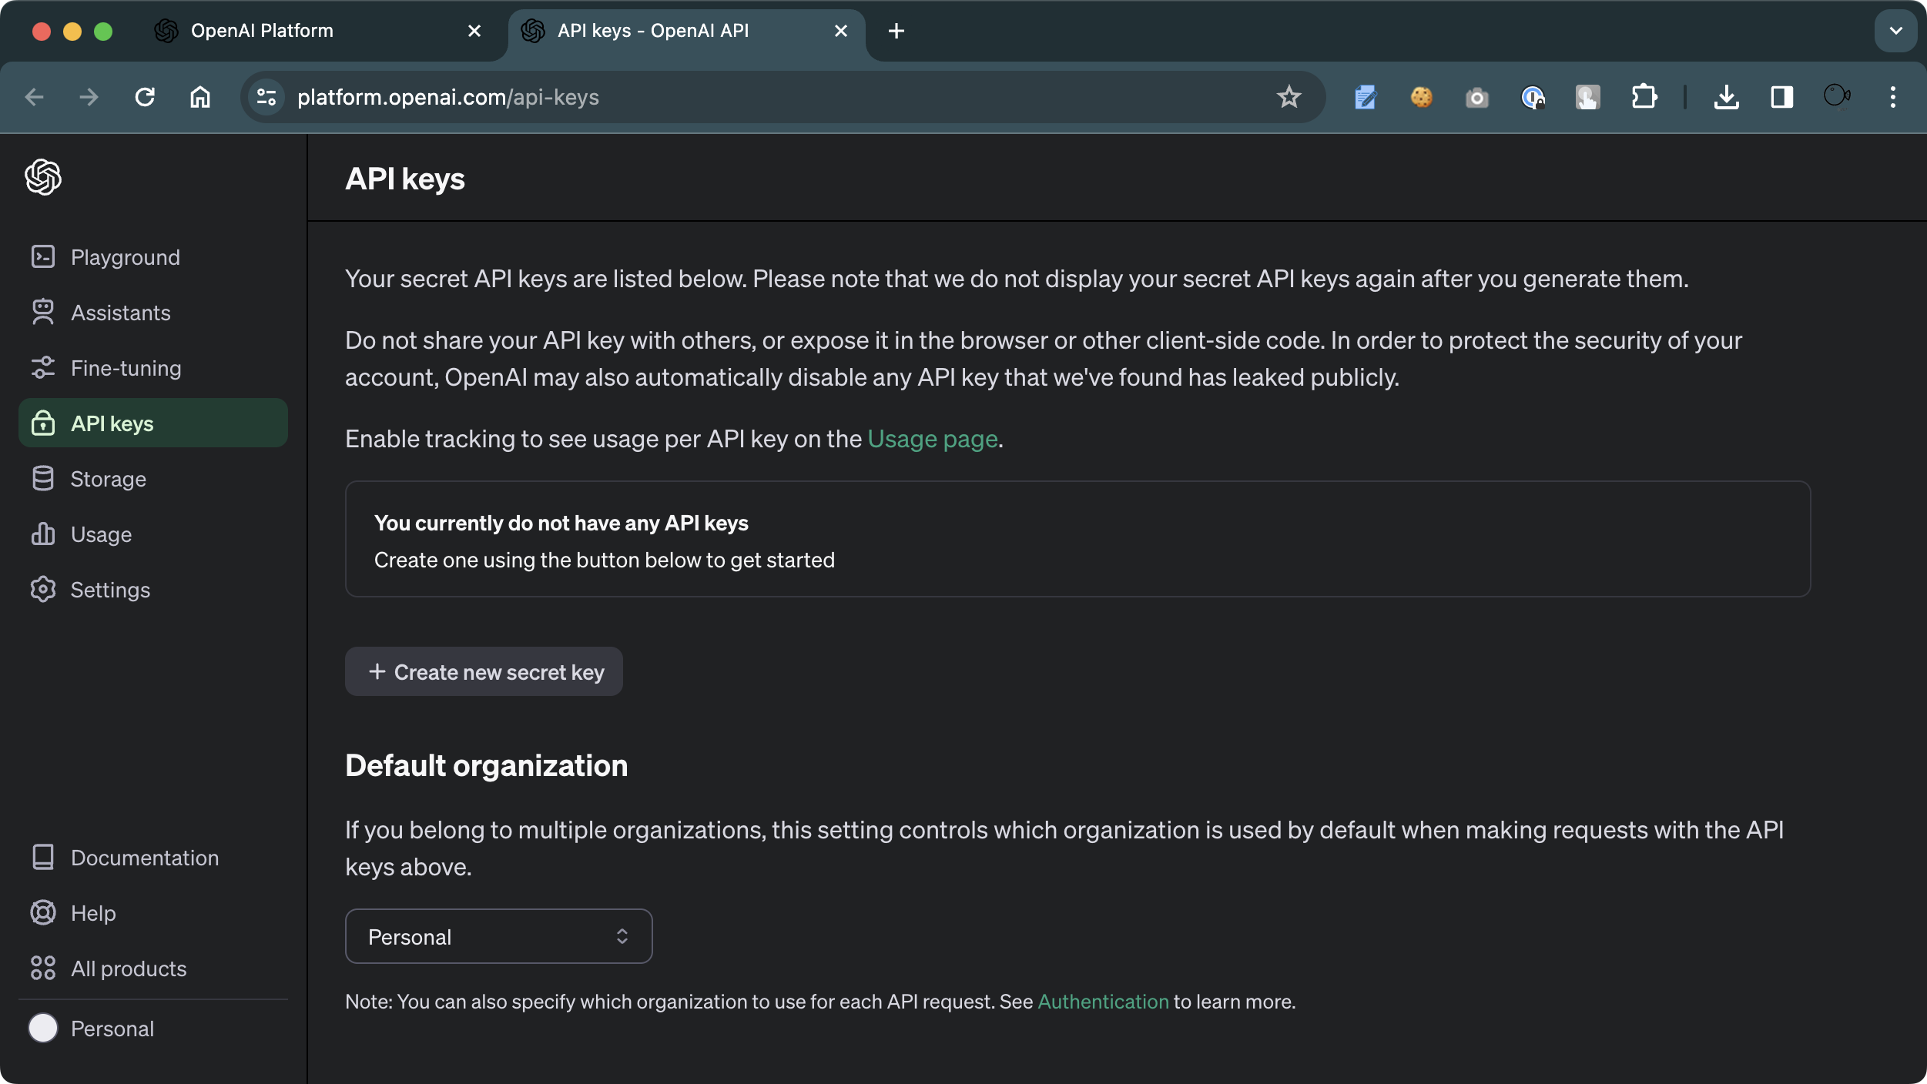The width and height of the screenshot is (1927, 1084).
Task: Open the Storage section
Action: 108,479
